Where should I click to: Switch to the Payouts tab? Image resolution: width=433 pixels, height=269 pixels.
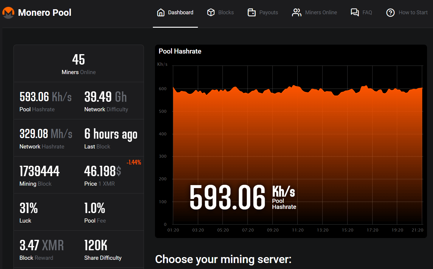pos(269,12)
